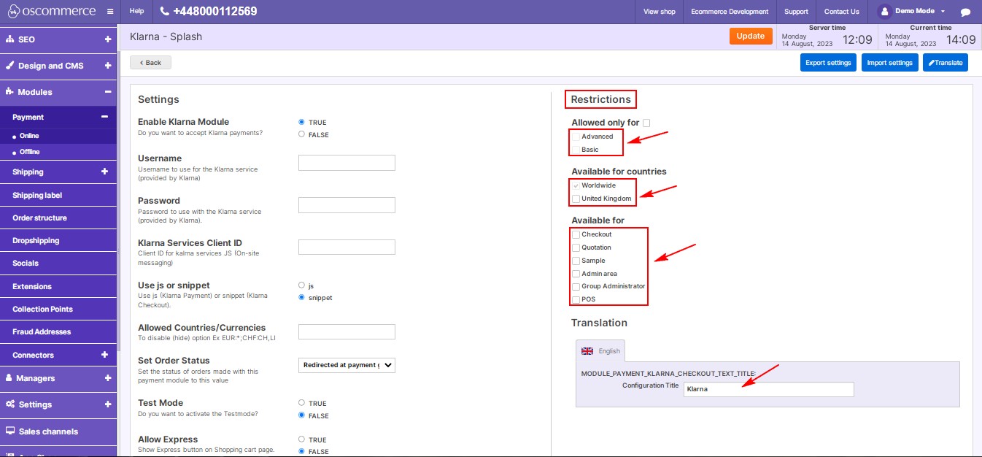
Task: Focus the Password input field
Action: coord(347,205)
